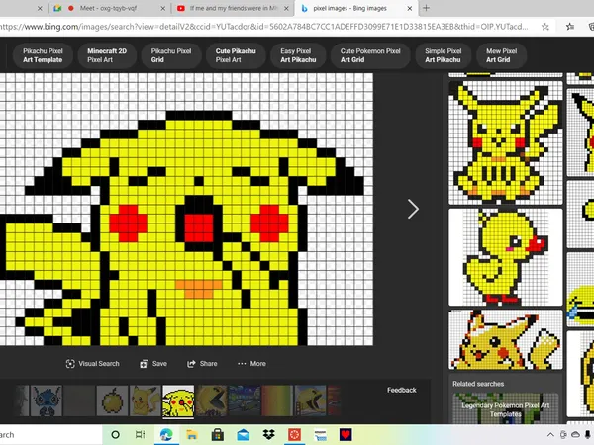Click the large Pikachu pixel image
Viewport: 594px width, 445px height.
[x=186, y=210]
